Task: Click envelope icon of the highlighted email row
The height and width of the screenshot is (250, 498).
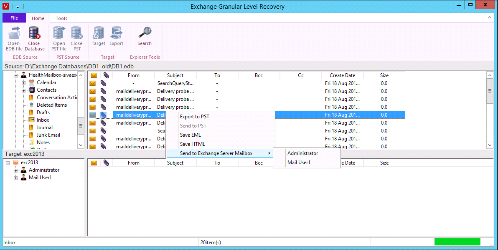Action: coord(93,115)
